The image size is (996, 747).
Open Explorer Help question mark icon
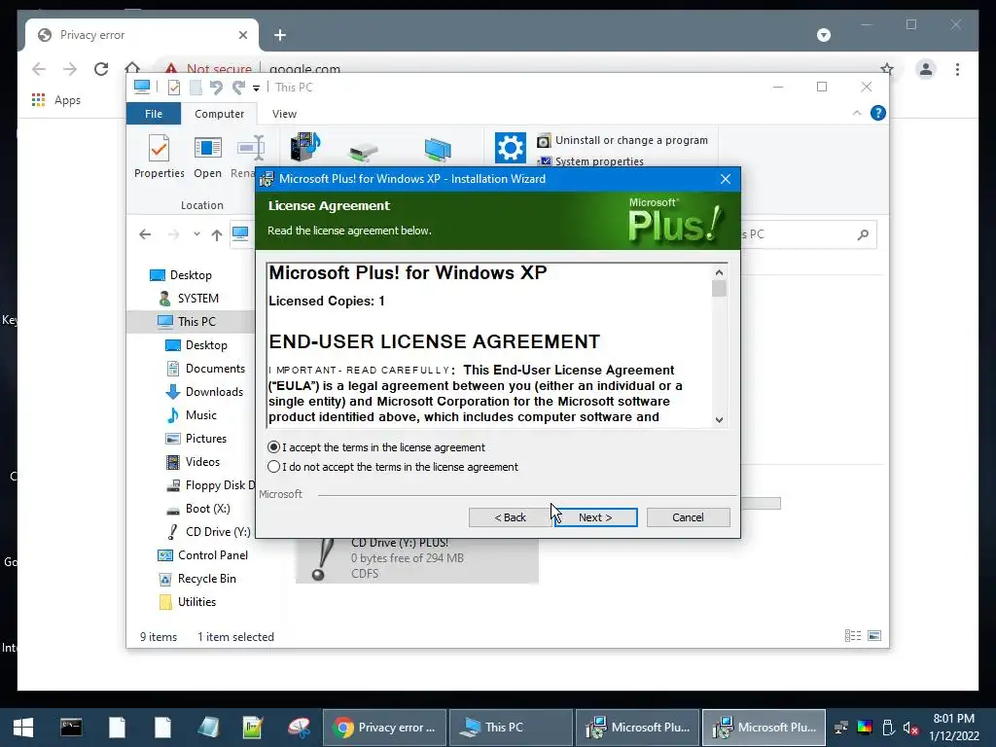click(x=878, y=113)
